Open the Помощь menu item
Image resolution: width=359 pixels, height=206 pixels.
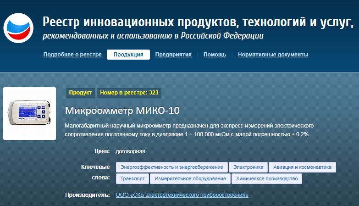tap(215, 55)
